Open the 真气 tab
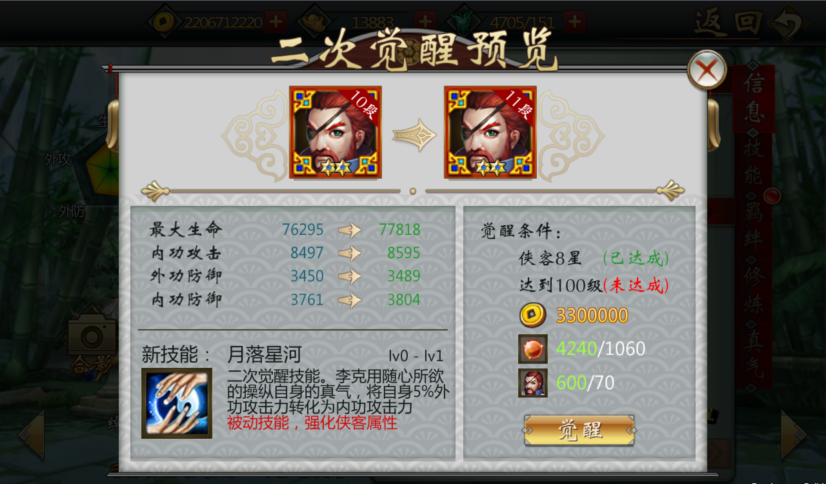Screen dimensions: 826x484 point(754,352)
